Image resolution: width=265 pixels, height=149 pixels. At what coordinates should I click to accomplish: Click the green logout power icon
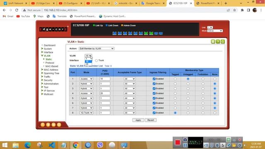coord(223,41)
